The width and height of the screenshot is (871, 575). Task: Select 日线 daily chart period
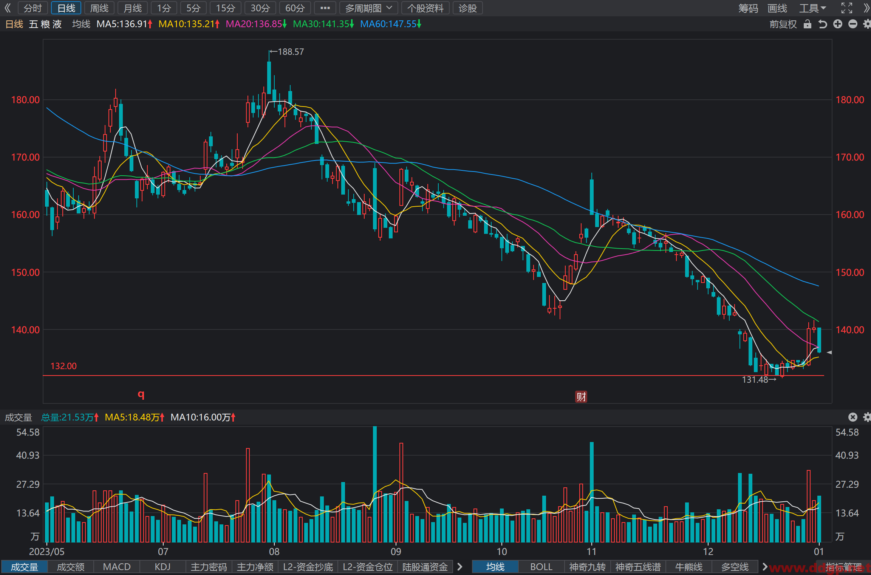[x=66, y=8]
